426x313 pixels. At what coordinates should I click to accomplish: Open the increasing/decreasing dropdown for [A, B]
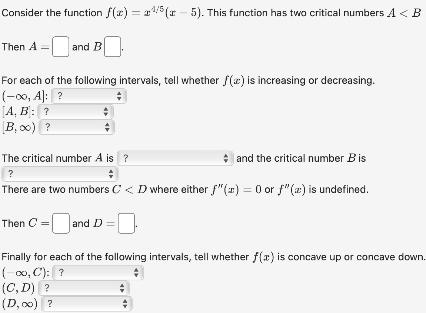tap(74, 112)
